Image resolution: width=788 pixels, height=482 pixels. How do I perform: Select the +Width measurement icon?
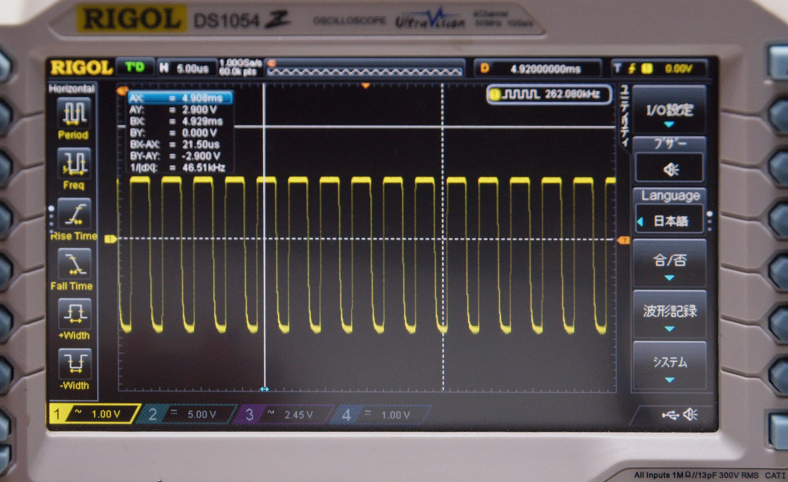pos(74,314)
